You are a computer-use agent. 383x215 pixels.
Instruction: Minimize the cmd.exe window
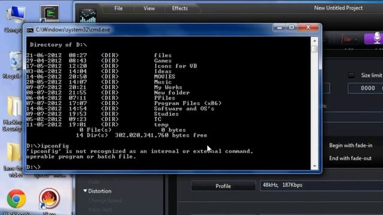(x=279, y=27)
